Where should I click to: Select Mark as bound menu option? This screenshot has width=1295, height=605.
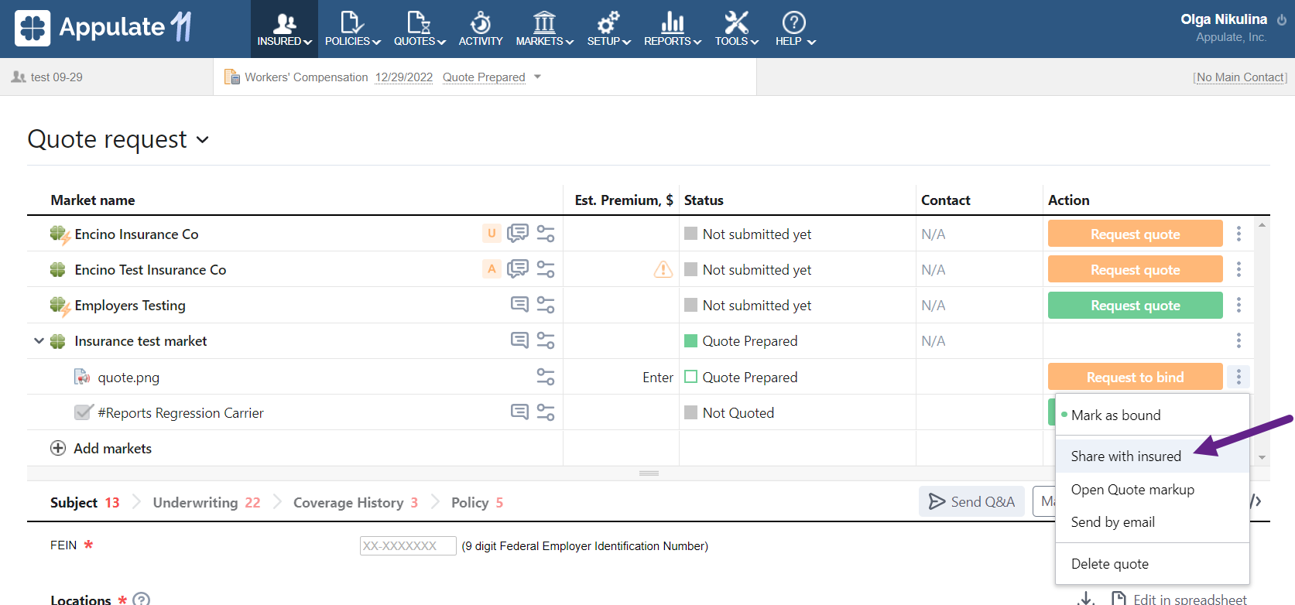[x=1153, y=415]
